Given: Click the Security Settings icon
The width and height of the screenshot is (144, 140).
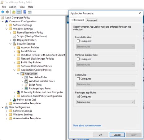Looking at the screenshot, I should 15,44.
